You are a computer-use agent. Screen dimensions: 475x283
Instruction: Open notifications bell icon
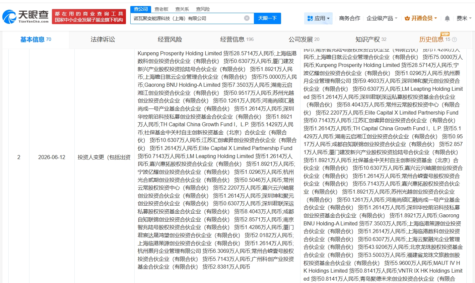(x=447, y=18)
